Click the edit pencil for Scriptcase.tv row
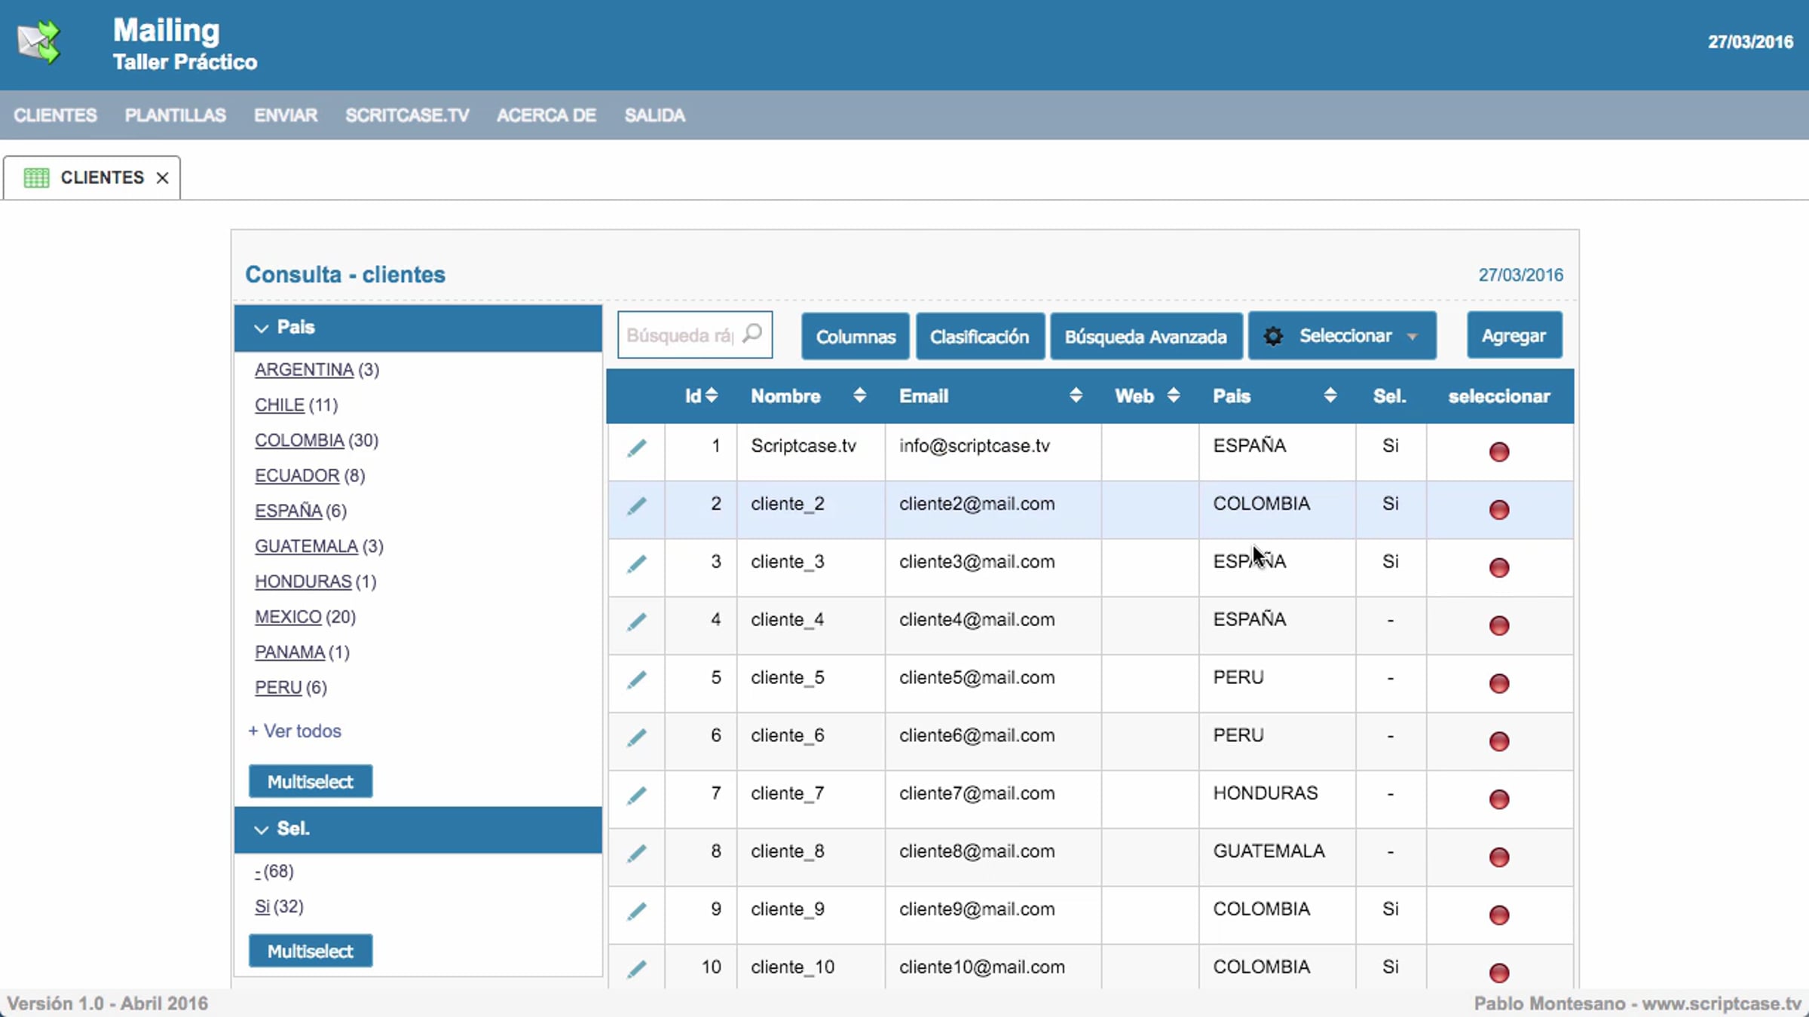This screenshot has height=1017, width=1809. tap(637, 448)
